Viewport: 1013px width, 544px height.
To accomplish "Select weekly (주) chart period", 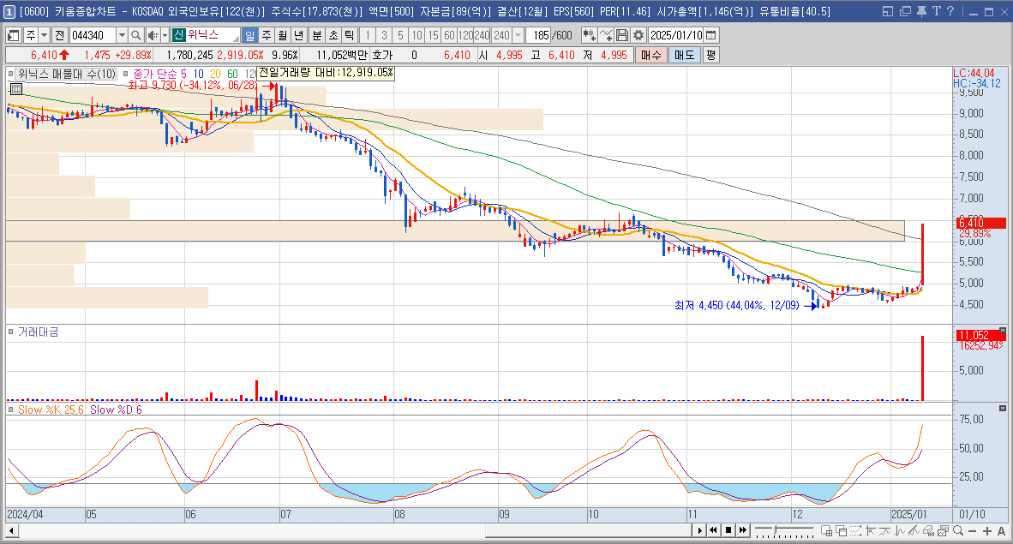I will [267, 35].
